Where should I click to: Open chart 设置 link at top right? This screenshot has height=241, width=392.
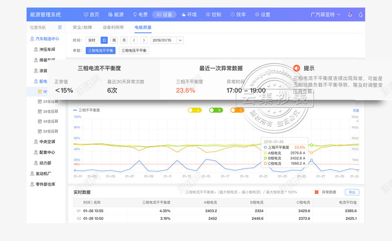[356, 110]
